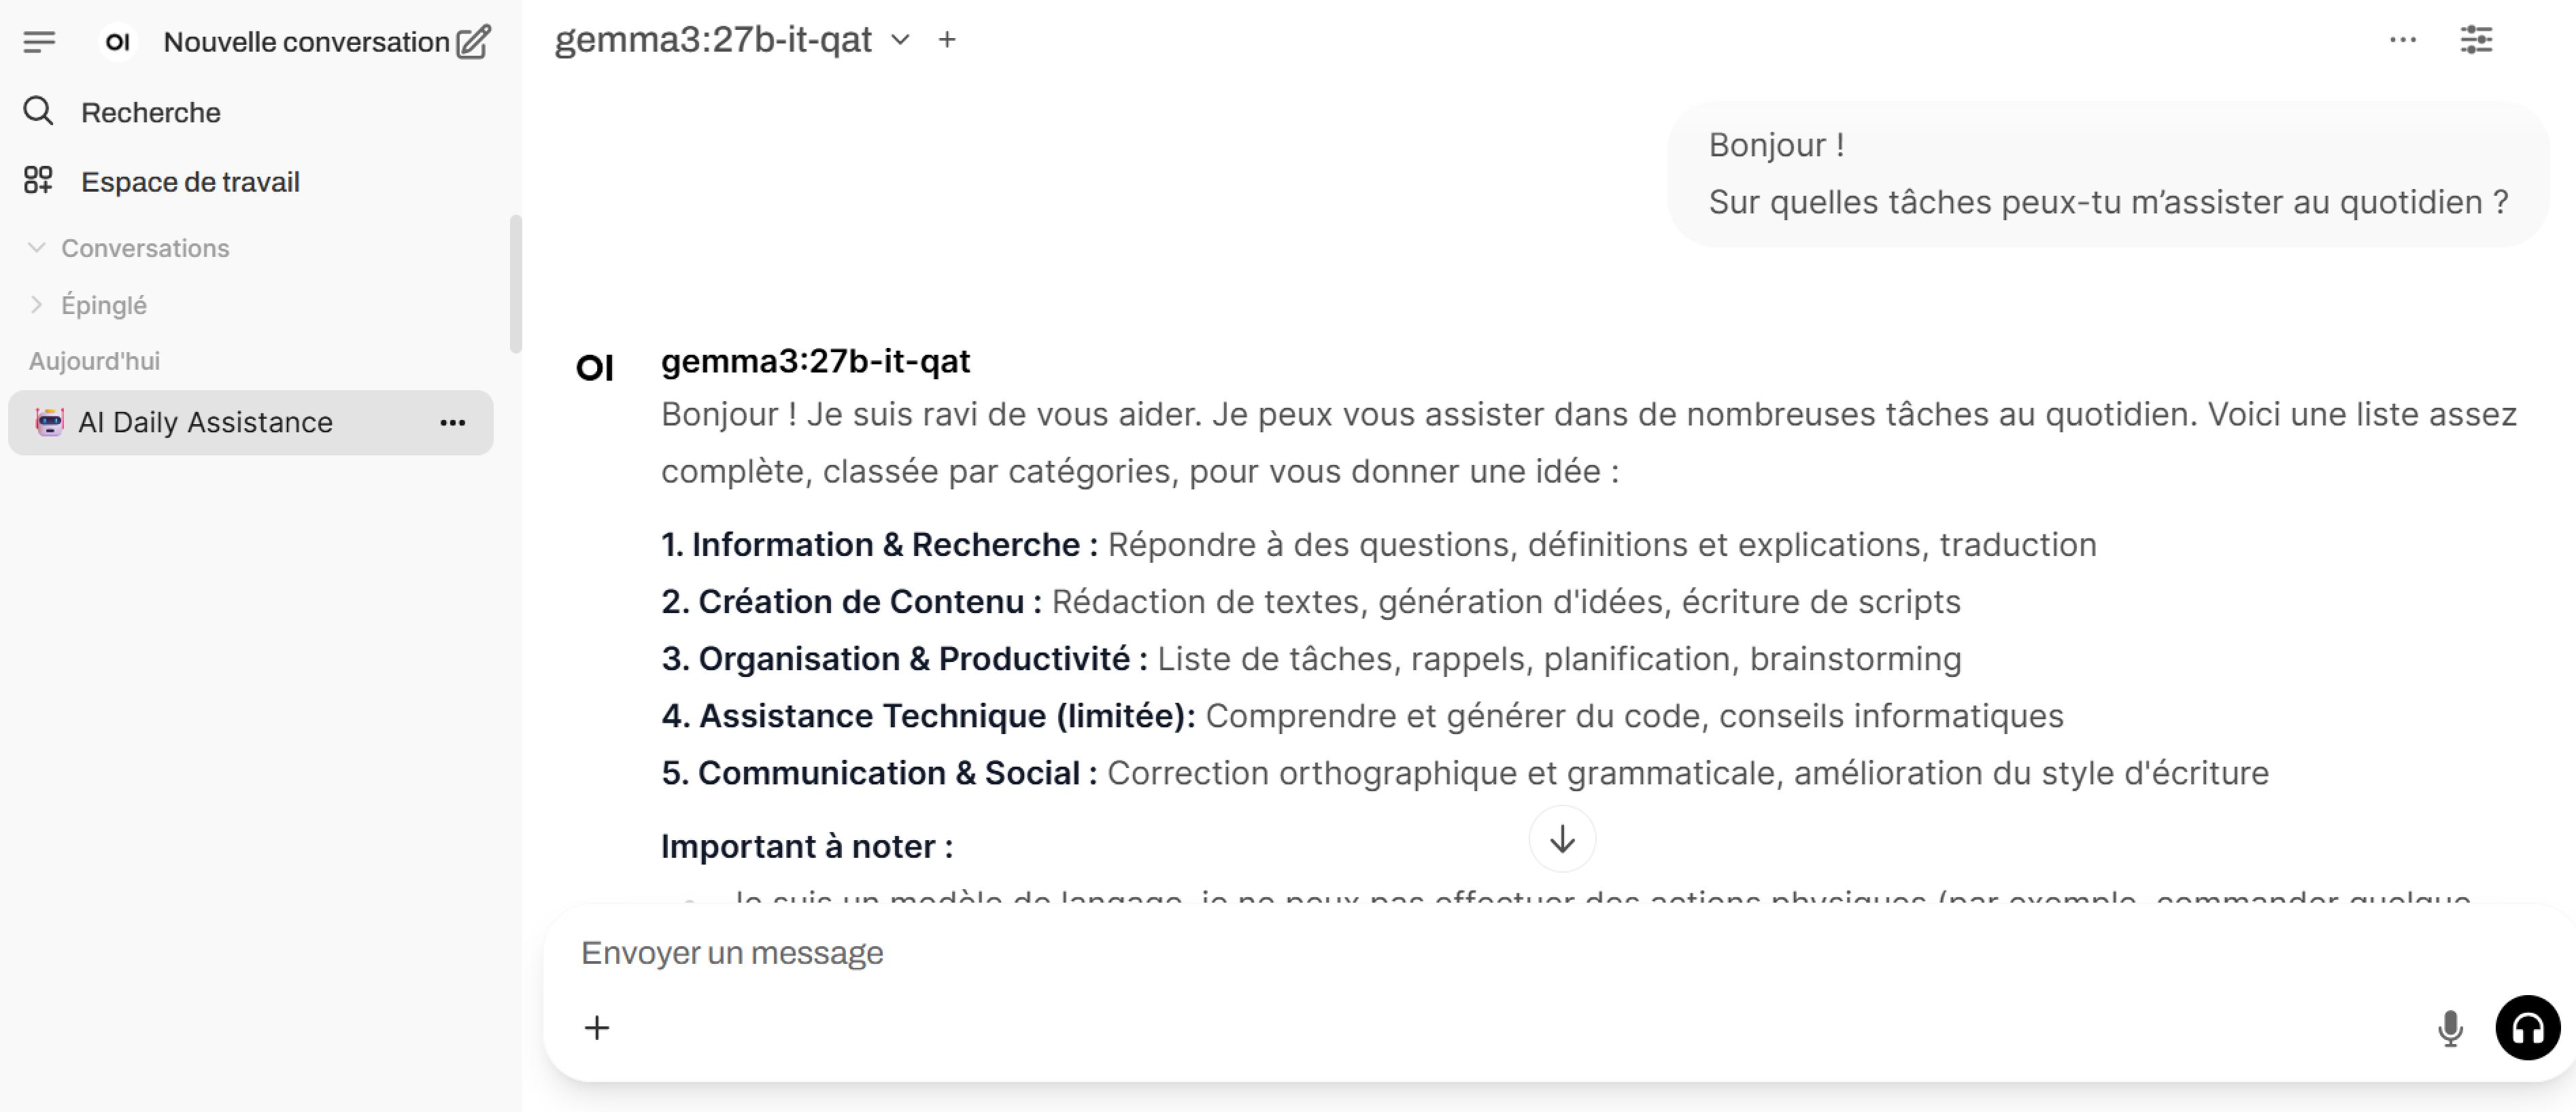This screenshot has height=1112, width=2576.
Task: Click the Envoyer un message input field
Action: coord(1400,953)
